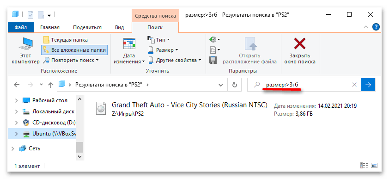Viewport: 389px width, 179px height.
Task: Click inside the search box field
Action: click(x=304, y=85)
